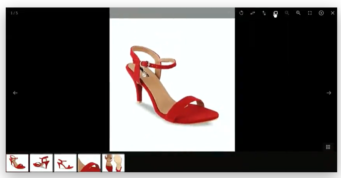Image resolution: width=341 pixels, height=178 pixels.
Task: Zoom in on the sandal image
Action: pos(298,13)
